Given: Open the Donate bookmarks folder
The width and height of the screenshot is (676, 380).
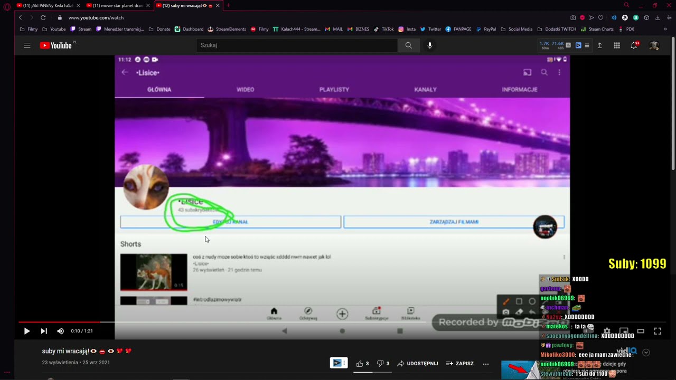Looking at the screenshot, I should pyautogui.click(x=159, y=29).
